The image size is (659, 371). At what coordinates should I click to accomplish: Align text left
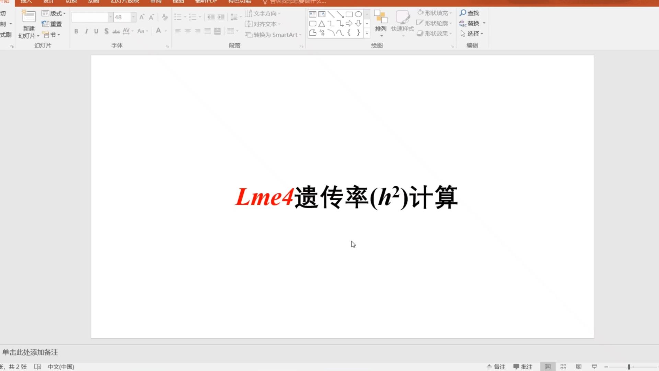pyautogui.click(x=178, y=31)
